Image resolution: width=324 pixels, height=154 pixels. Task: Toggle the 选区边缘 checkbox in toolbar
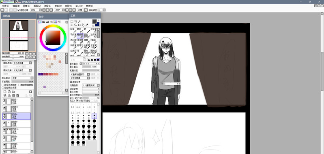pos(19,10)
